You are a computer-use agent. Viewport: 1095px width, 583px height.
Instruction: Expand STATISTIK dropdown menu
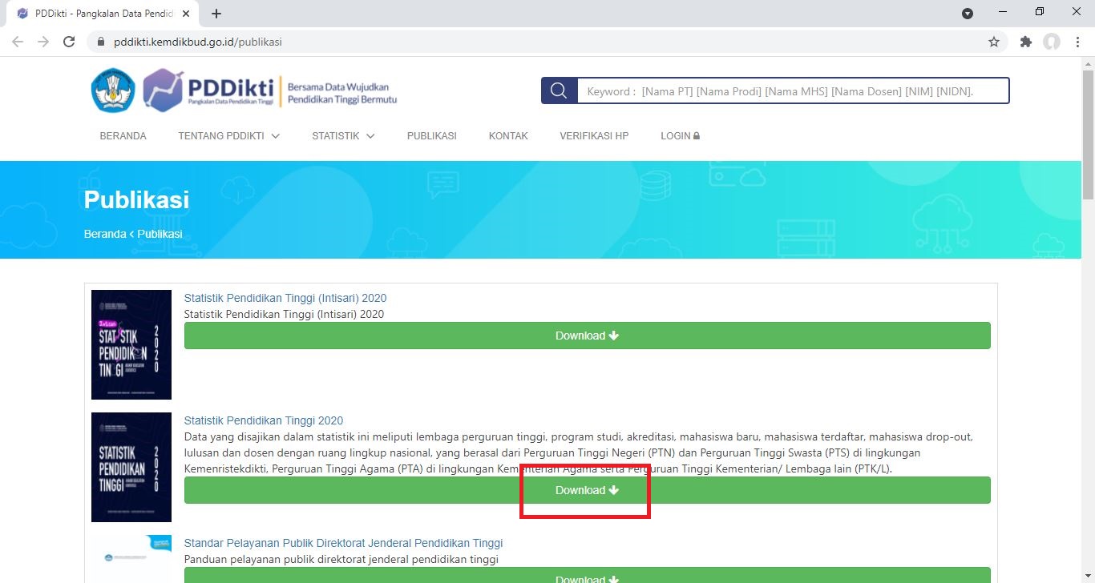click(x=343, y=136)
